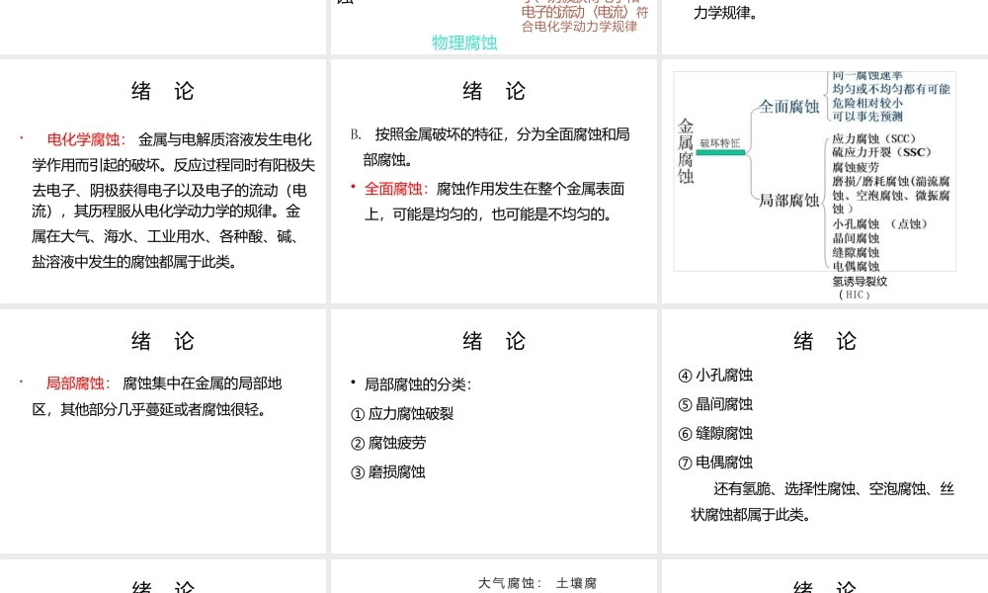Click the red 局部腐蚀: heading
This screenshot has width=988, height=593.
point(78,383)
